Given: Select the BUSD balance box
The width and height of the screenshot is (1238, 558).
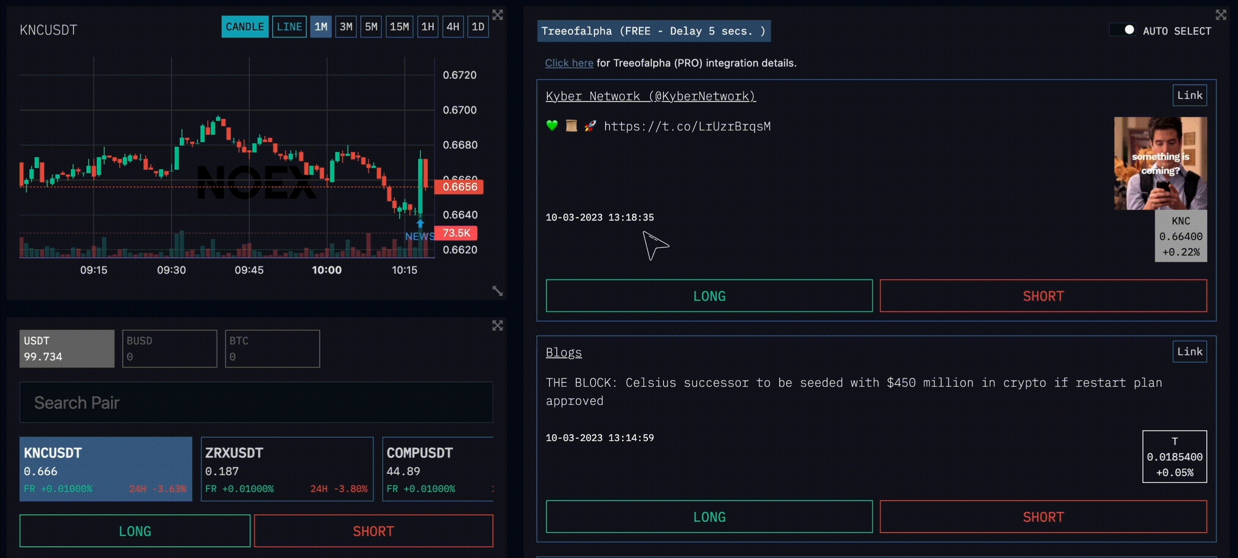Looking at the screenshot, I should pyautogui.click(x=169, y=349).
